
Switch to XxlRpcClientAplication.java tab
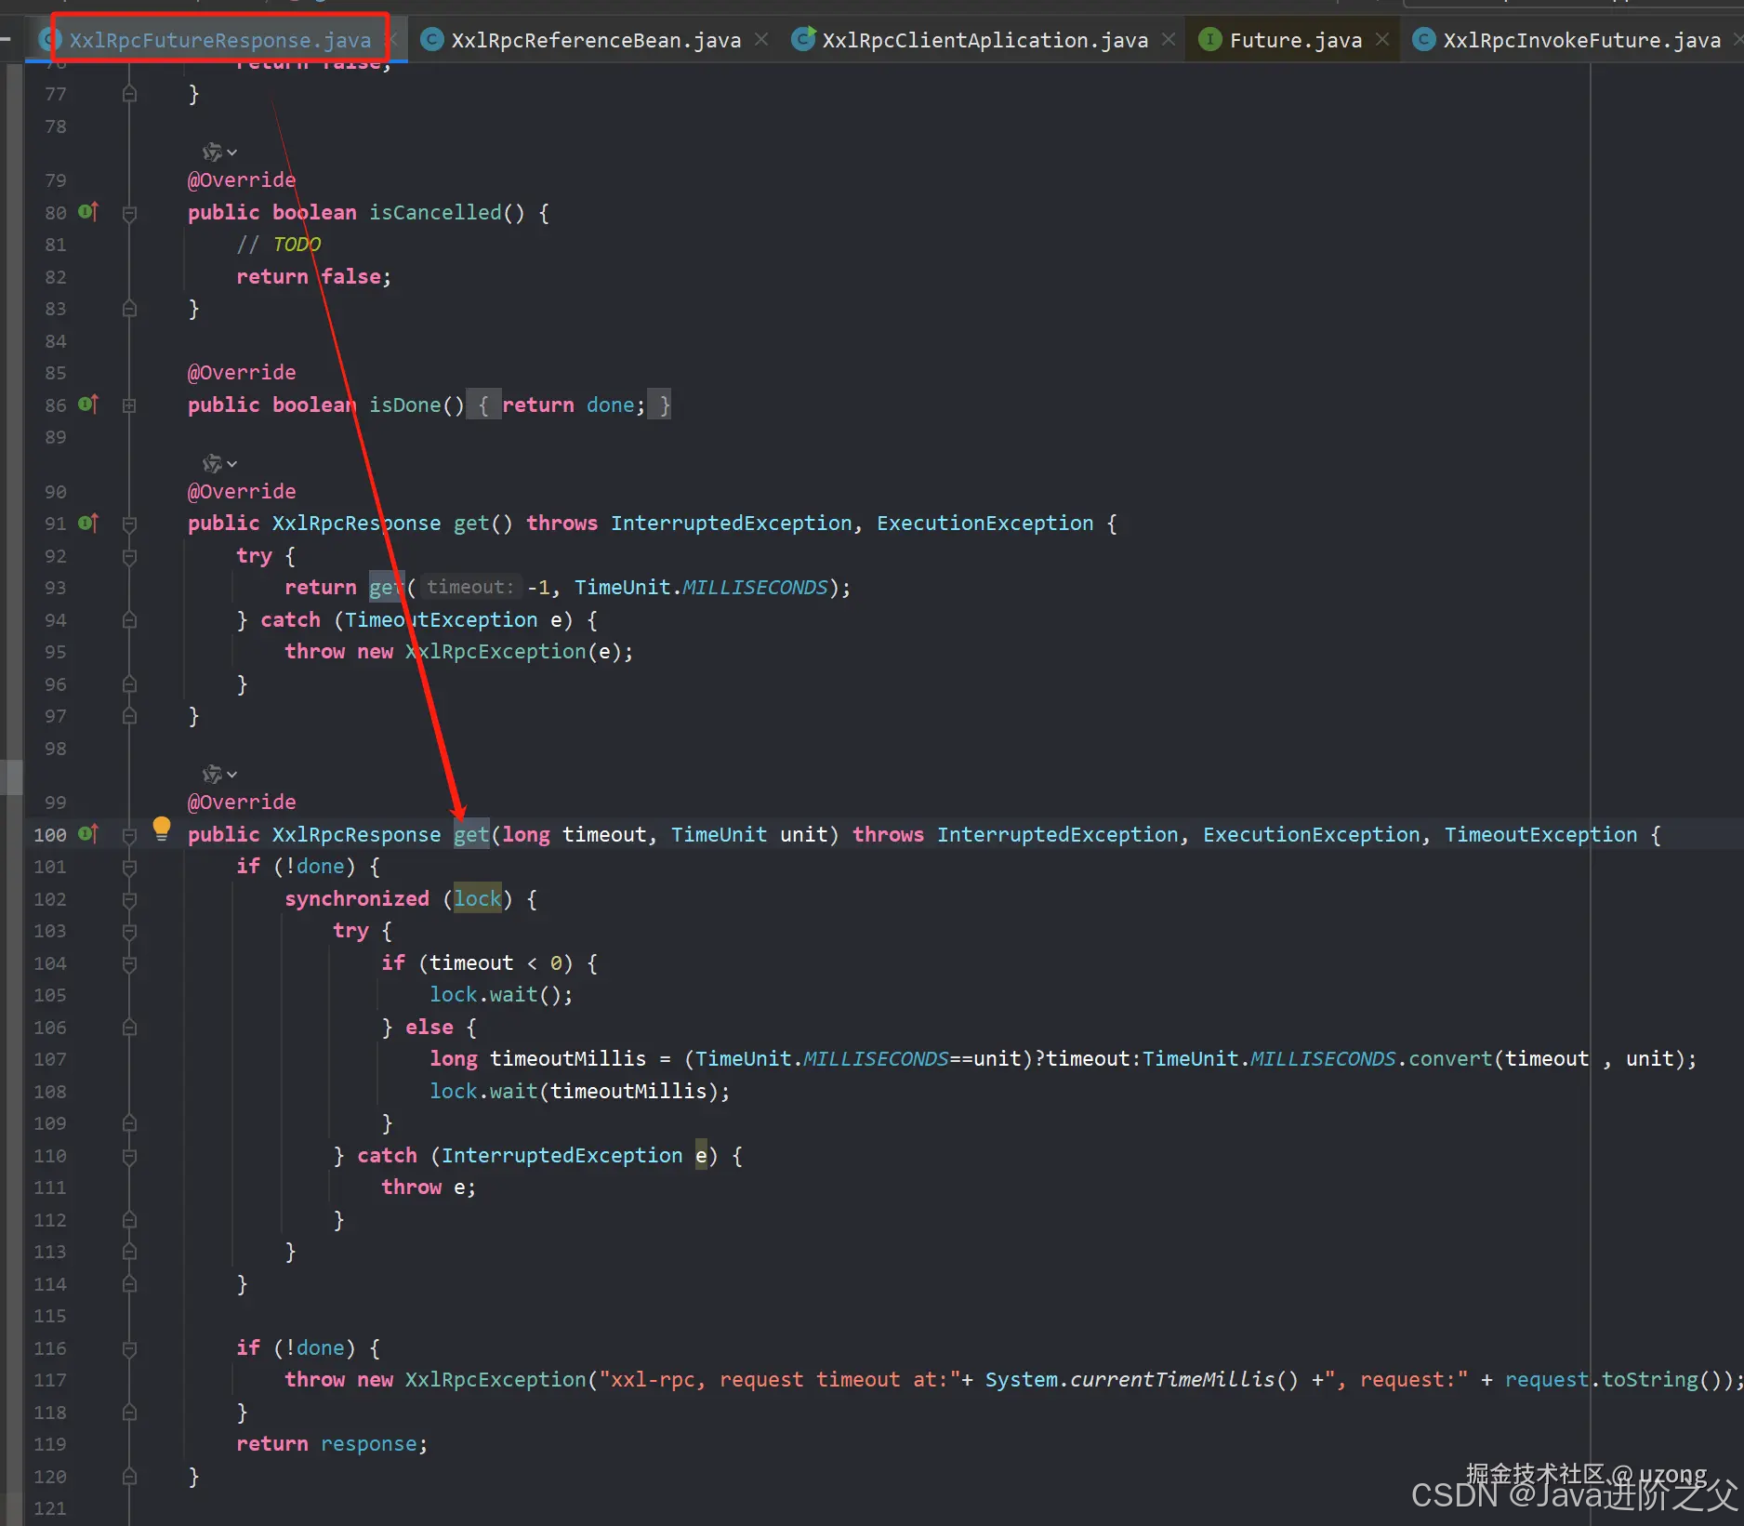pos(985,40)
